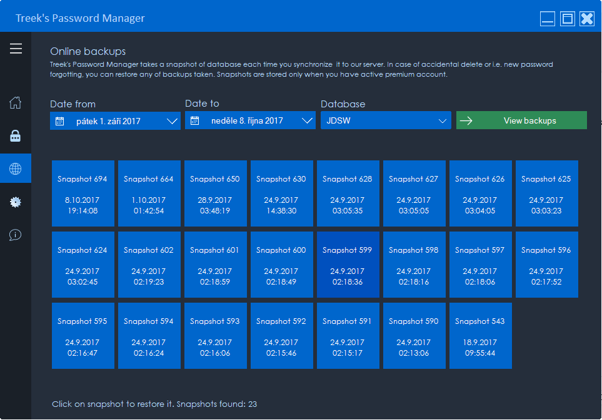The width and height of the screenshot is (602, 420).
Task: Click calendar icon in Date from field
Action: point(60,121)
